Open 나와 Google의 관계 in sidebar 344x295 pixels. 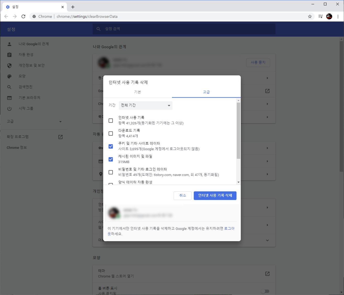tap(34, 44)
